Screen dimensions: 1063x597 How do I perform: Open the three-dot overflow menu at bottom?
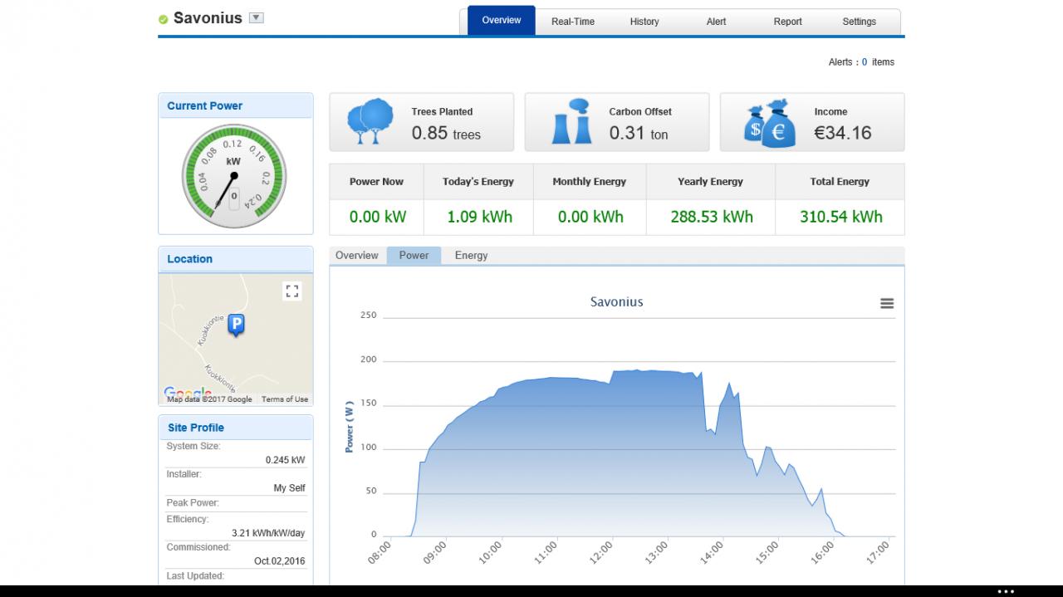(1006, 591)
